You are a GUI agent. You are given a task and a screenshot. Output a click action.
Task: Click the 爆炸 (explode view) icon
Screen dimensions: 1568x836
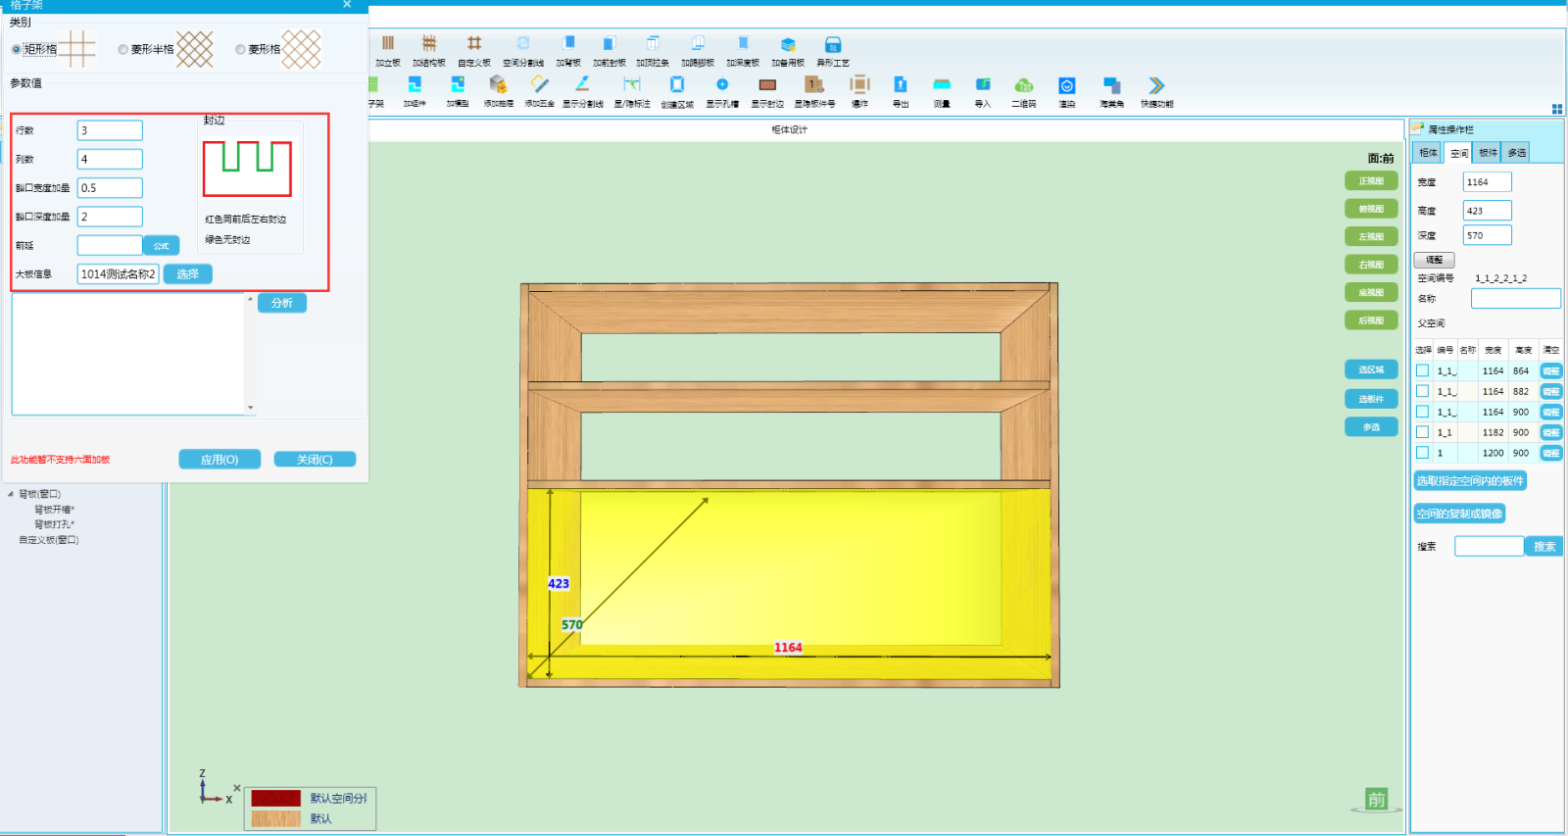859,85
